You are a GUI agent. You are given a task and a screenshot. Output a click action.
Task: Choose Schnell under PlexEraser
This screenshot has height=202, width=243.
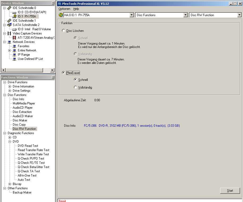(75, 80)
